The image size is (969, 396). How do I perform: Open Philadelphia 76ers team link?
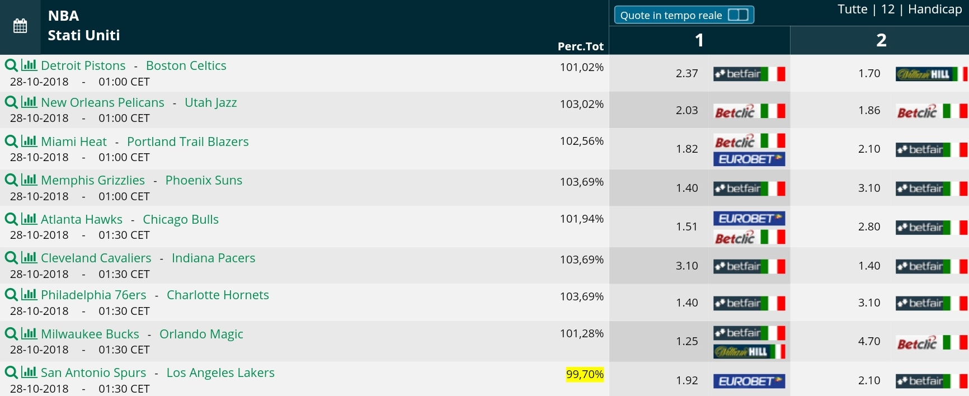[x=93, y=295]
